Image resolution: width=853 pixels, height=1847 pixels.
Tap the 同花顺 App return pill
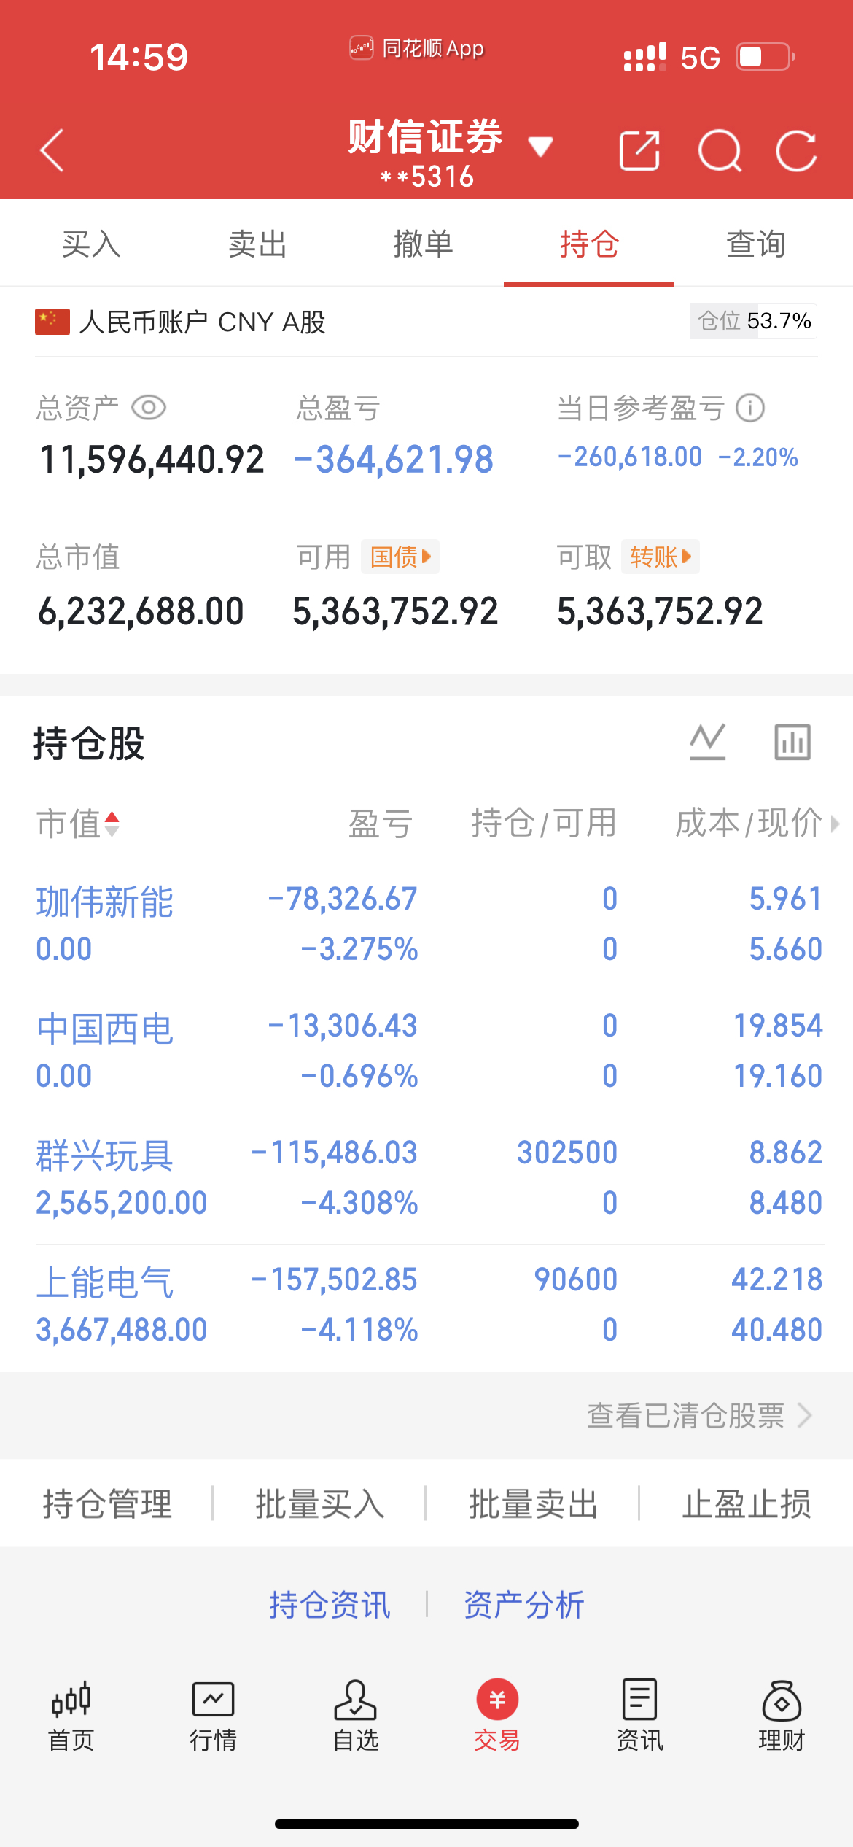417,48
